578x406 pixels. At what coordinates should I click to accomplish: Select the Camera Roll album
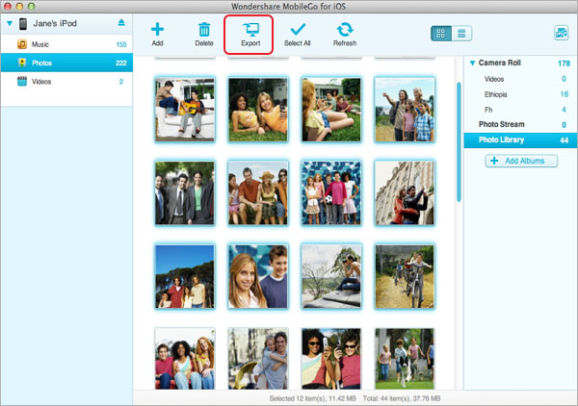520,63
